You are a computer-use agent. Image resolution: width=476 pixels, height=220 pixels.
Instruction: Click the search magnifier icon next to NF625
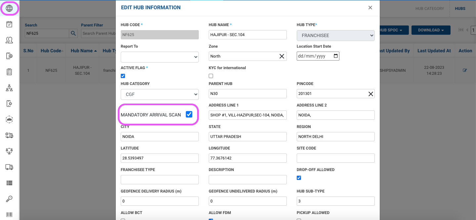[73, 33]
